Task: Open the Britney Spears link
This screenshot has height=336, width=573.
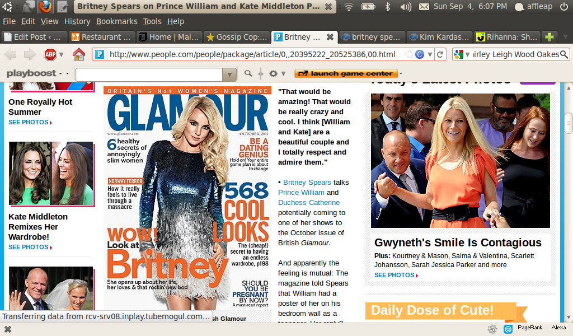Action: pos(307,183)
